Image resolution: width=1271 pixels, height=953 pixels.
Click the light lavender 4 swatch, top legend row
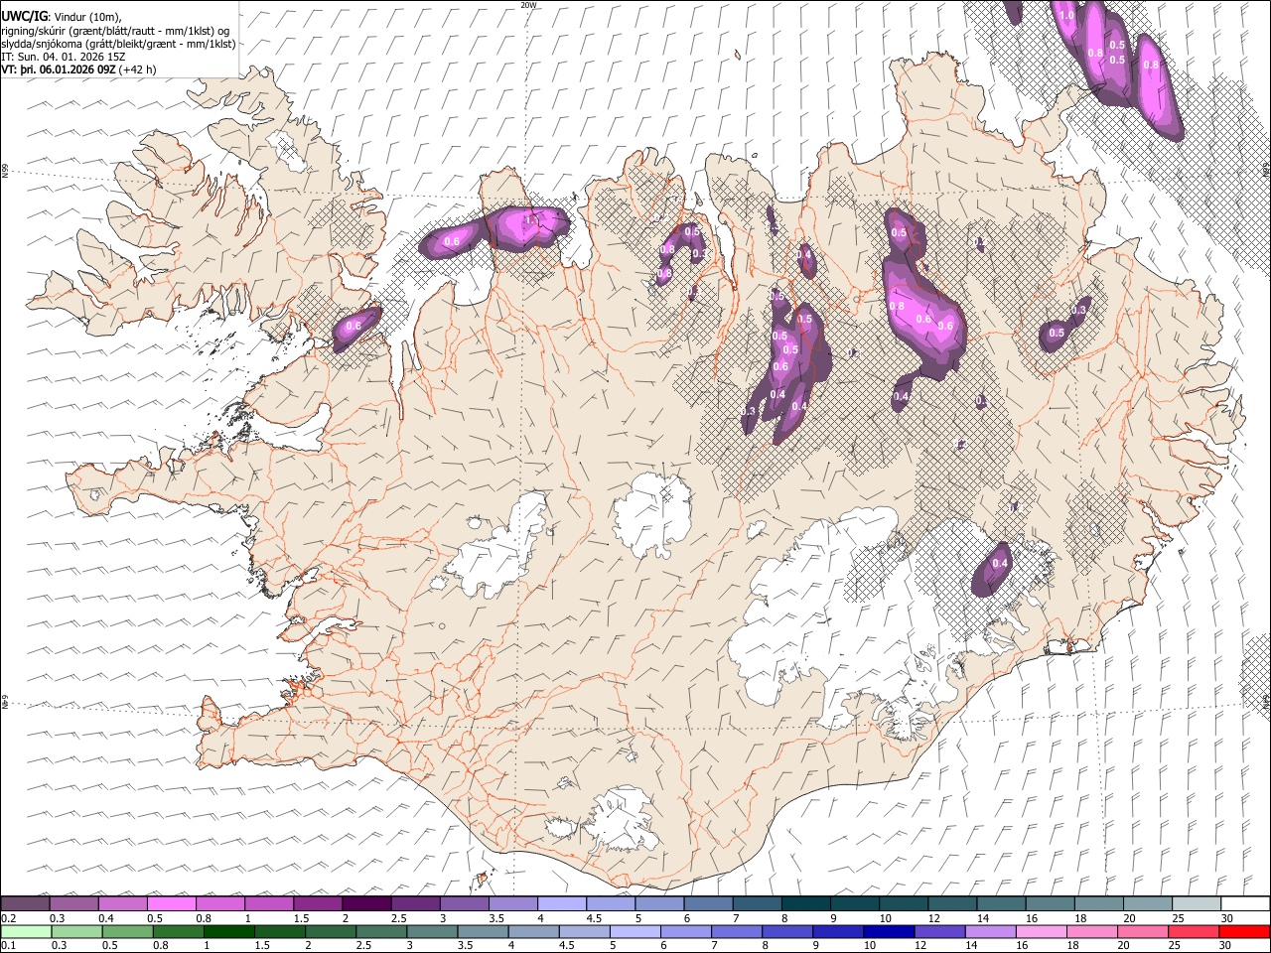pyautogui.click(x=562, y=904)
